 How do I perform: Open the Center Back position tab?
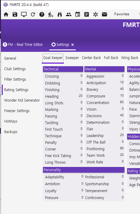click(91, 58)
